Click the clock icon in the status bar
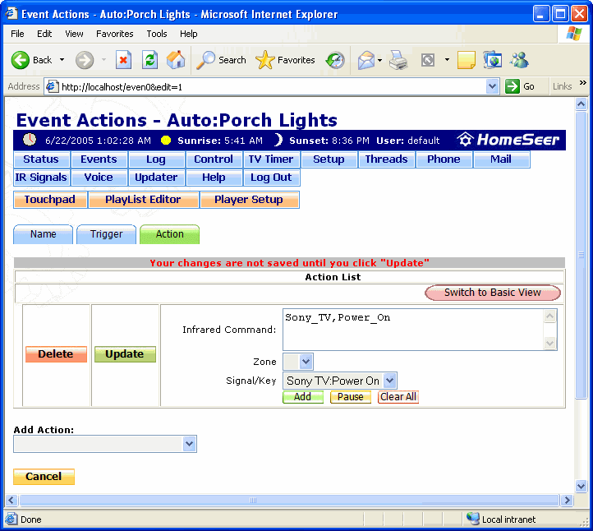The width and height of the screenshot is (593, 531). [x=30, y=140]
